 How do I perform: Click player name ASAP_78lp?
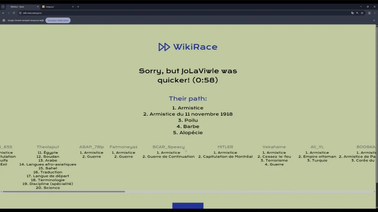(x=92, y=147)
